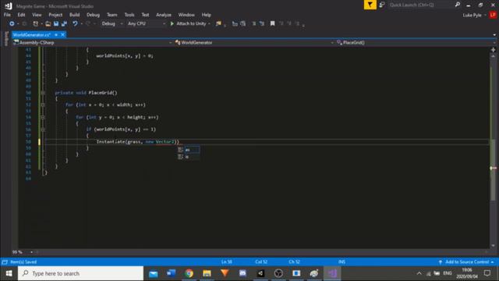Click the Send Feedback icon
This screenshot has width=499, height=281.
pos(382,5)
